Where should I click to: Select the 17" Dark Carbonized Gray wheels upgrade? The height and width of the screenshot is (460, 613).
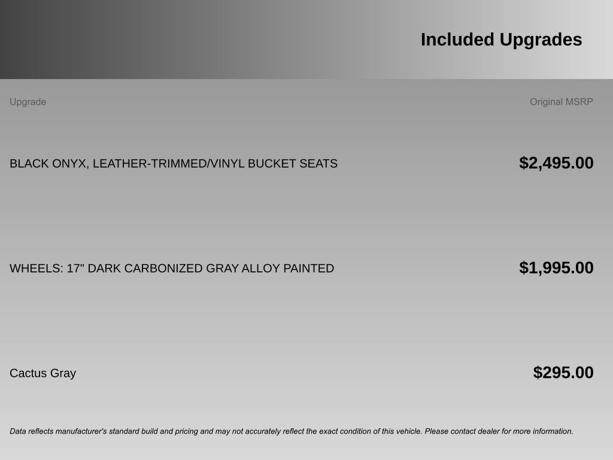click(x=171, y=268)
